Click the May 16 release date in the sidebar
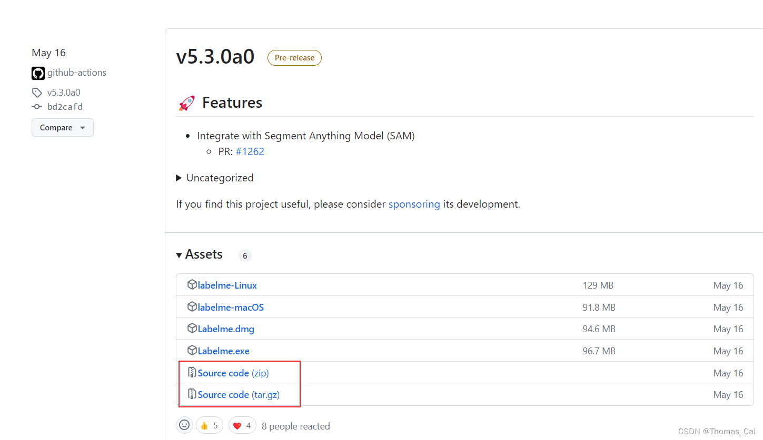Screen dimensions: 763x440 point(48,53)
